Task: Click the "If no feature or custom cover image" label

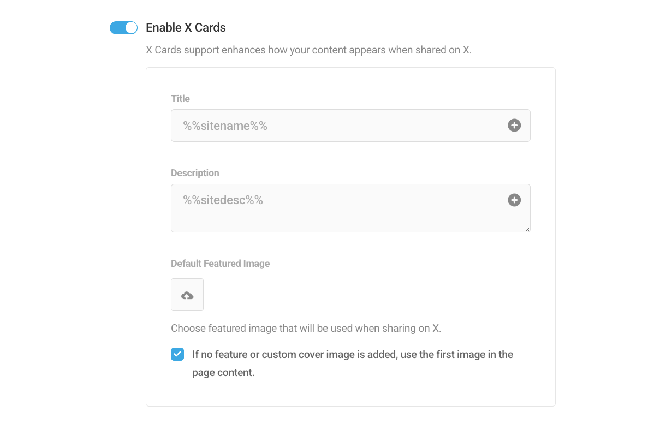Action: pyautogui.click(x=352, y=355)
